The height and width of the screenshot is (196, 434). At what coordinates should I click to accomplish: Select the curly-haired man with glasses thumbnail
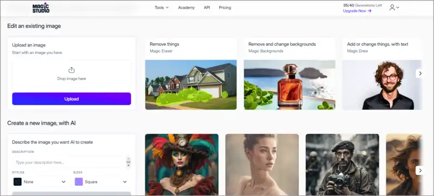click(382, 85)
